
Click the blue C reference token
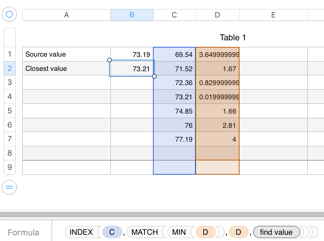pos(112,232)
